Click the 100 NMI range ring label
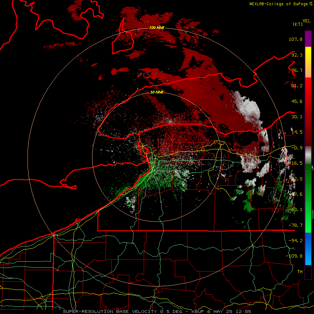The image size is (314, 314). [x=157, y=28]
